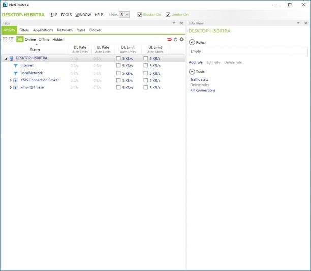Toggle the Limiter On checkbox

pyautogui.click(x=168, y=14)
